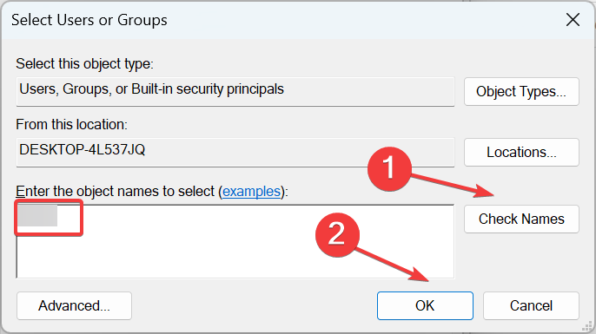
Task: Click the red arrow pointing at OK
Action: coord(392,264)
